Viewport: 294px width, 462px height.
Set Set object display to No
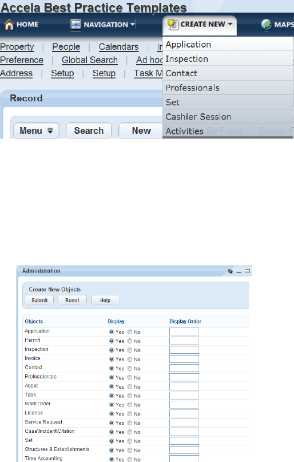129,441
